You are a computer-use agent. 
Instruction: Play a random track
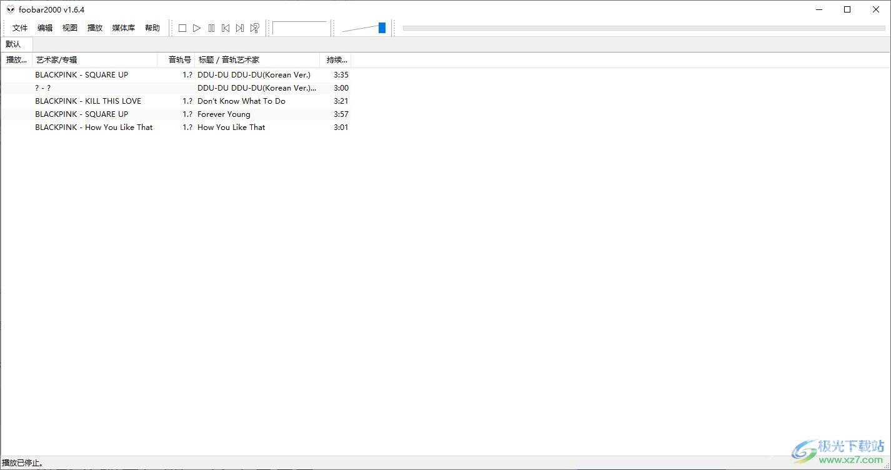click(254, 28)
